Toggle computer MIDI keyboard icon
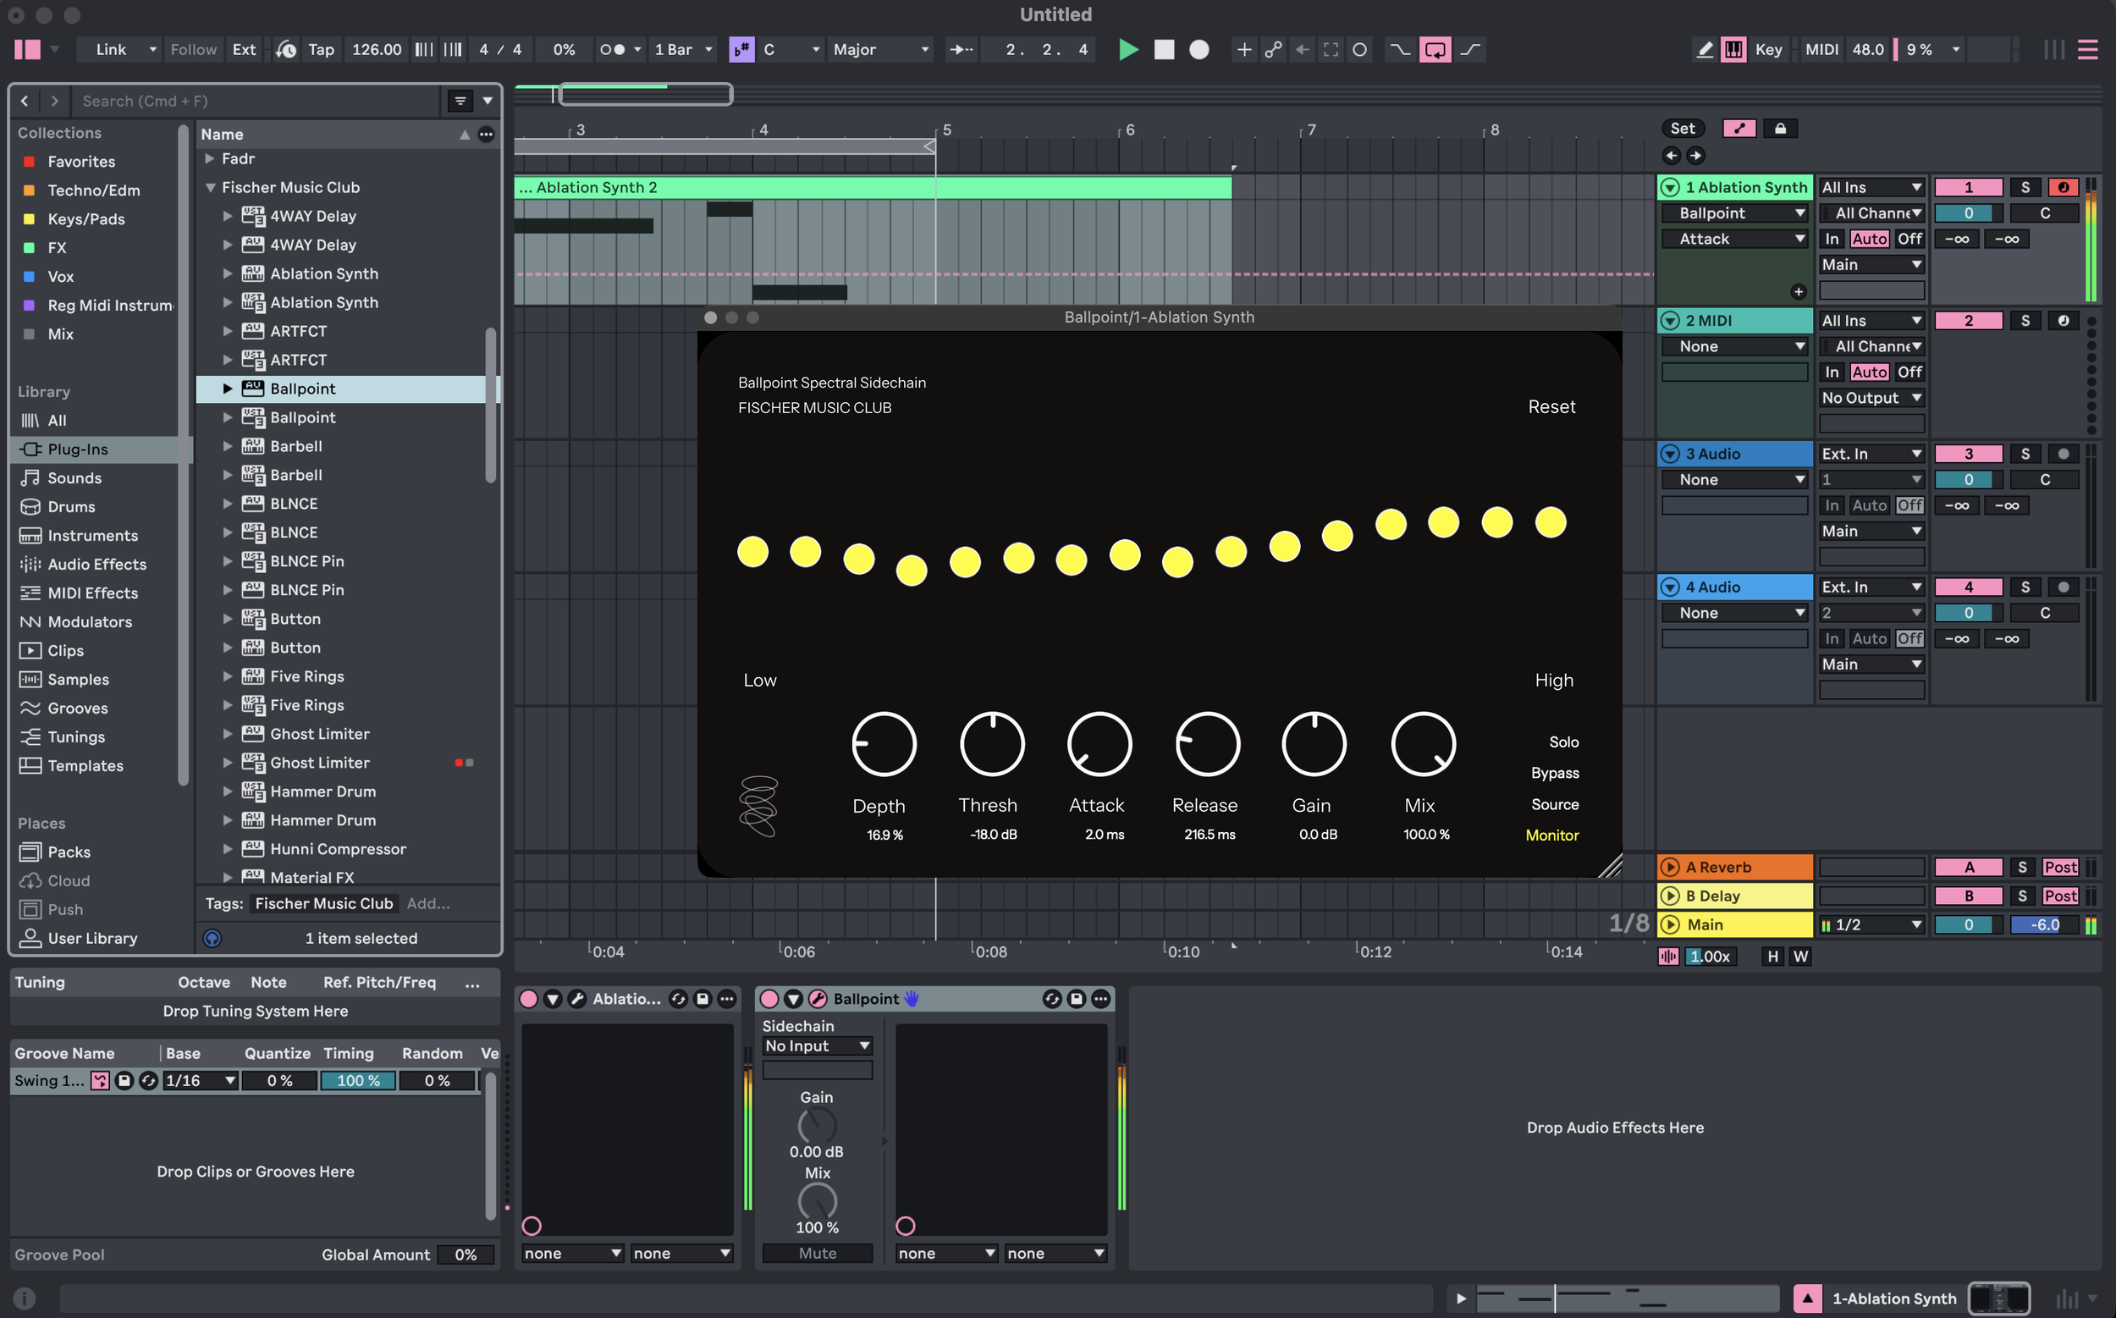Viewport: 2116px width, 1318px height. coord(1733,50)
